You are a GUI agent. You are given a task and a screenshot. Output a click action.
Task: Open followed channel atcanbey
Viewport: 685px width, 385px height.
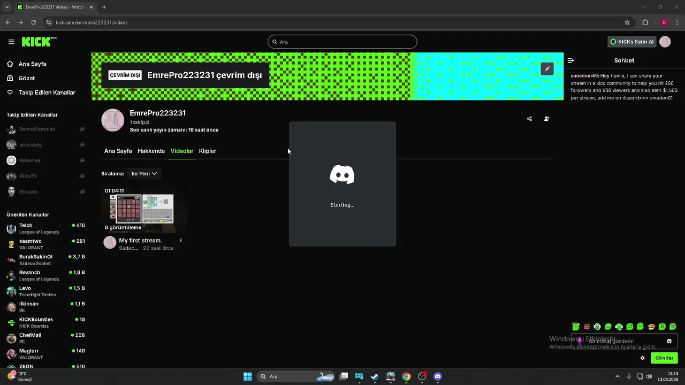pos(45,145)
